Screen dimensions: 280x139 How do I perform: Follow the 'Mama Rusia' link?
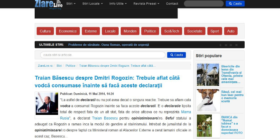pyautogui.click(x=126, y=115)
